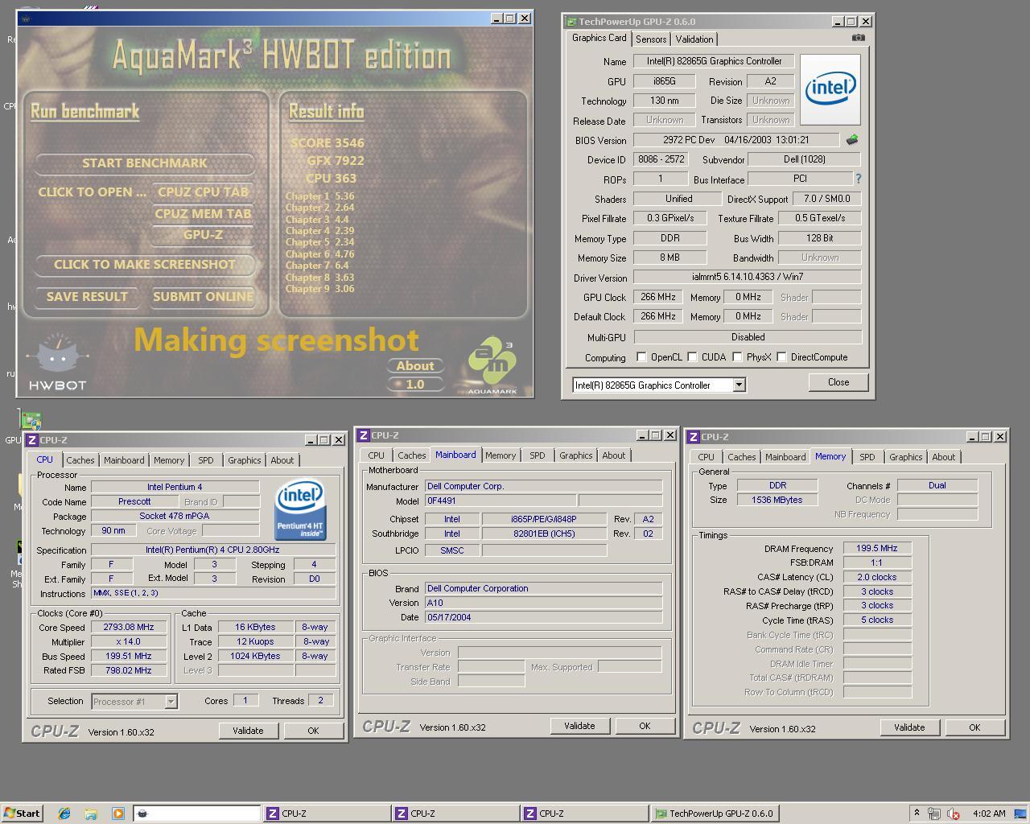Click the GPU-Z title bar icon
Image resolution: width=1030 pixels, height=824 pixels.
(x=571, y=22)
